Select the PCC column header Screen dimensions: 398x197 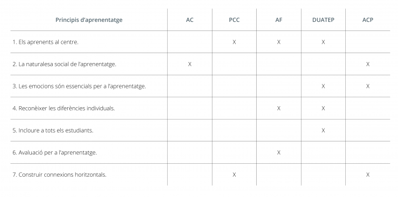(x=234, y=20)
